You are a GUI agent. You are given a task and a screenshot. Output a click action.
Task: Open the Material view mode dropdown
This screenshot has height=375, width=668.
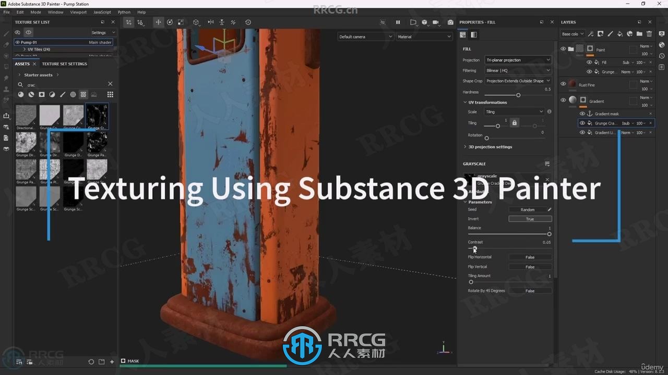pyautogui.click(x=424, y=36)
